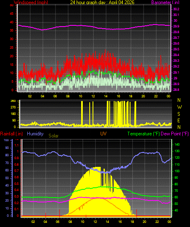Click hour label 18 under the windspeed chart
This screenshot has width=190, height=227.
(x=131, y=96)
